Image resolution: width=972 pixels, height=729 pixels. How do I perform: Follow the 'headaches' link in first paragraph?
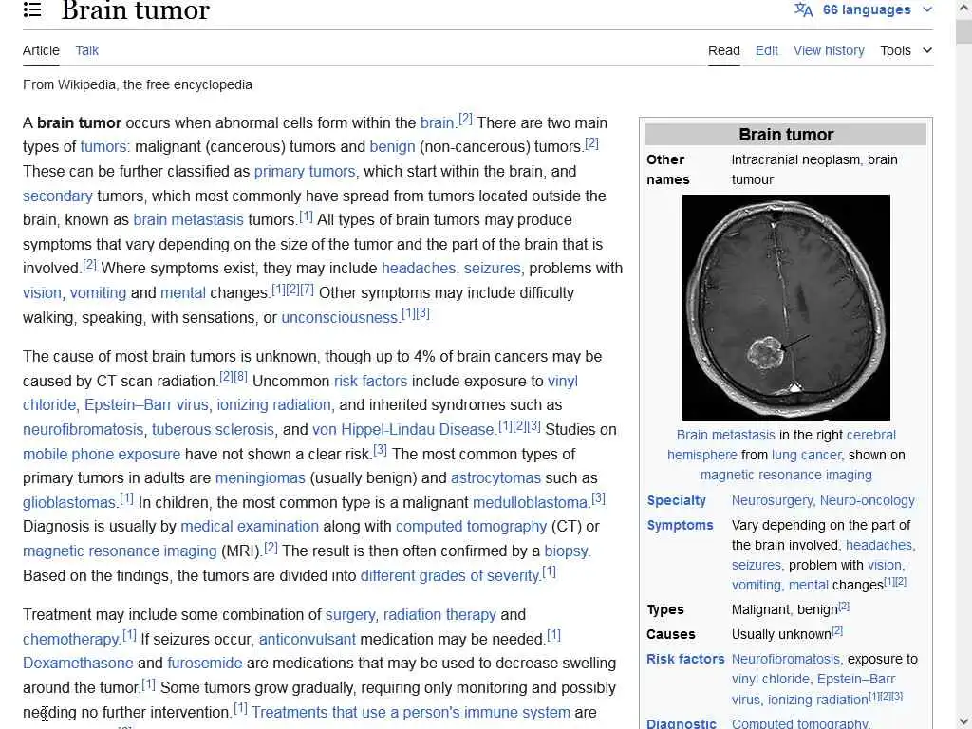click(x=419, y=269)
